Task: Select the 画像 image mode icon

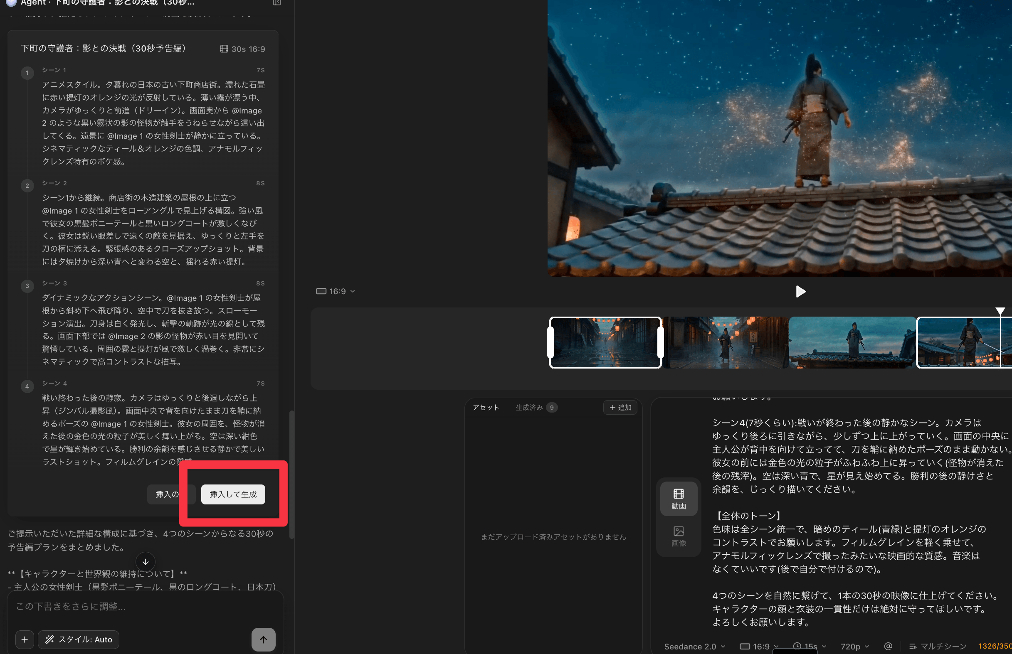Action: (678, 536)
